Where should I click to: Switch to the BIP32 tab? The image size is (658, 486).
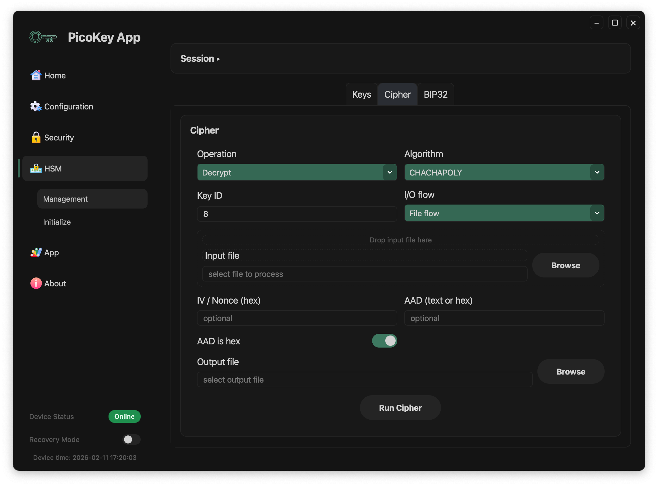click(x=436, y=95)
